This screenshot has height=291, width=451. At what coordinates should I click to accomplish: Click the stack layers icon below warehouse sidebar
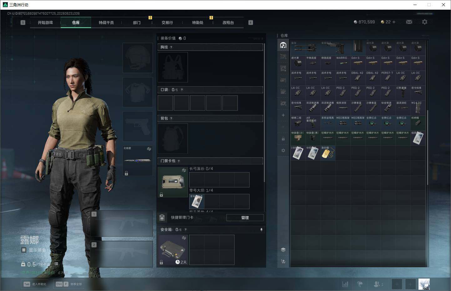pyautogui.click(x=283, y=249)
